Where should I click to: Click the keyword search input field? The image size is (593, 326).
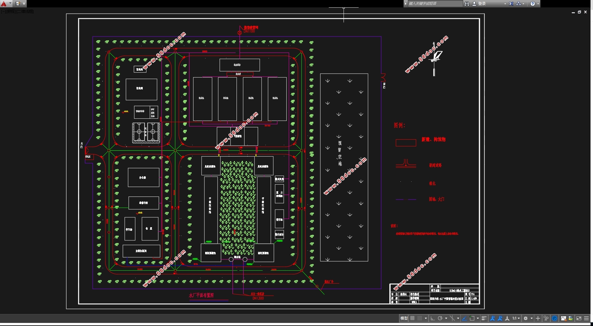point(435,4)
